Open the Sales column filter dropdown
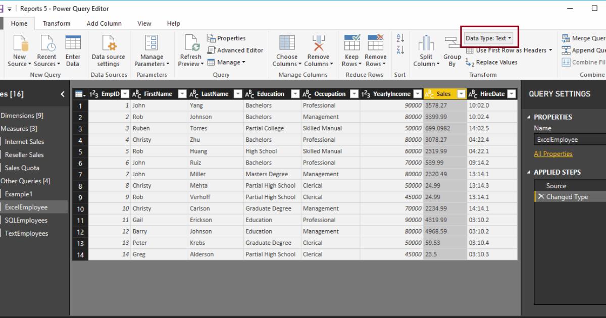The height and width of the screenshot is (318, 606). [460, 93]
